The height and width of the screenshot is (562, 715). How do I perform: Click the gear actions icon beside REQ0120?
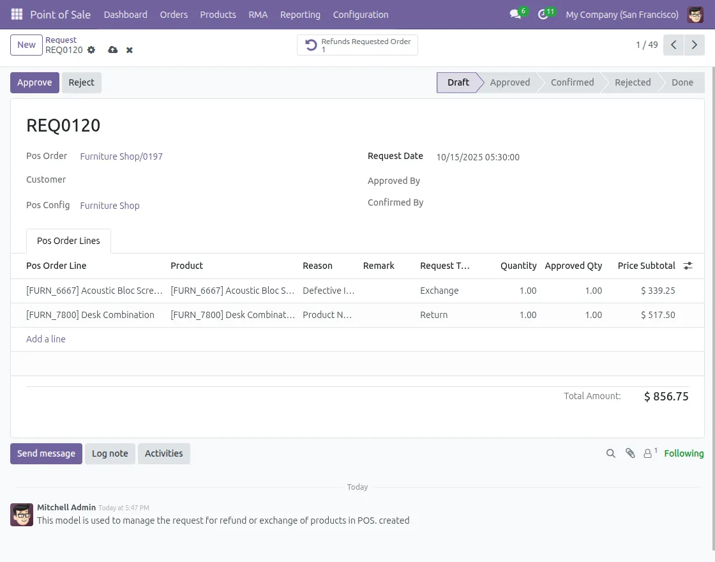91,50
